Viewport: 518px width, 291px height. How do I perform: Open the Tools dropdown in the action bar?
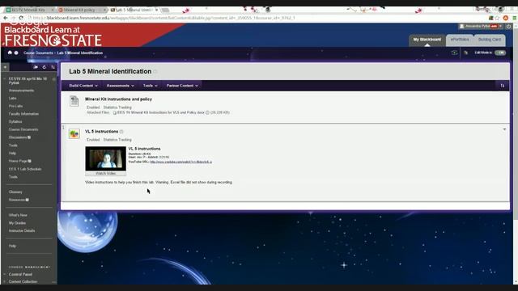click(x=151, y=86)
